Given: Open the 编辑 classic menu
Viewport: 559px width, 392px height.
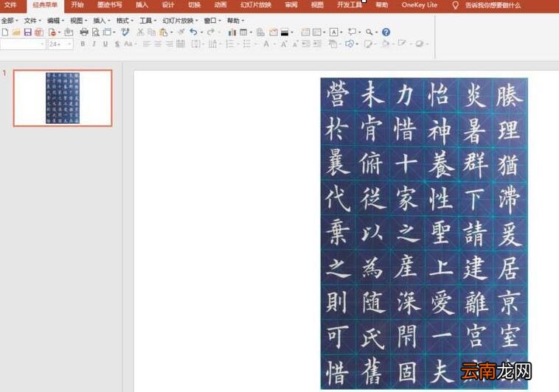Looking at the screenshot, I should [55, 21].
